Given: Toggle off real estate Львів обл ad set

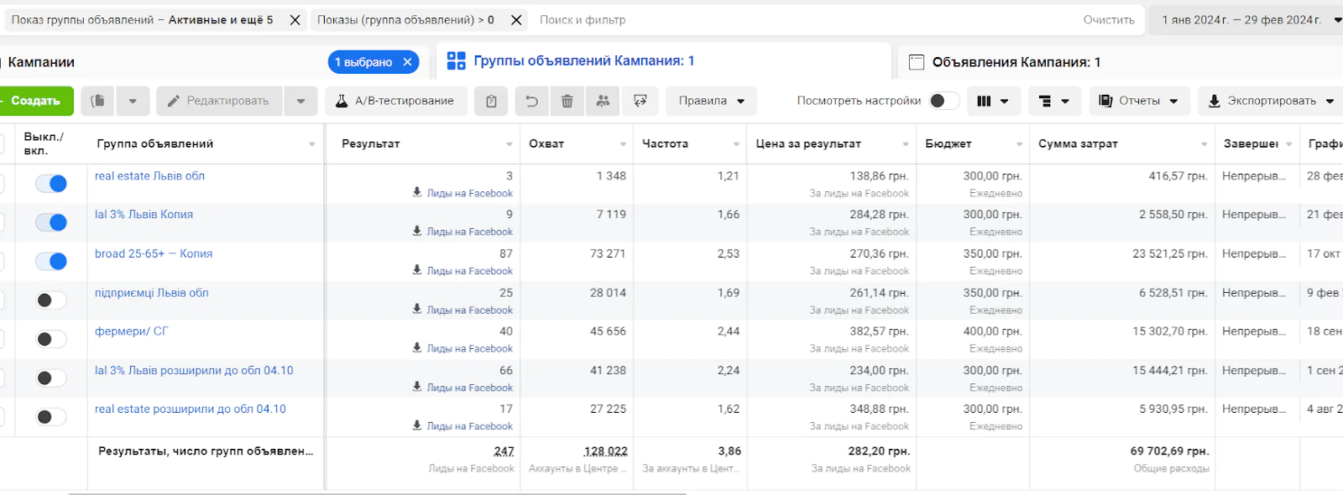Looking at the screenshot, I should pyautogui.click(x=51, y=184).
